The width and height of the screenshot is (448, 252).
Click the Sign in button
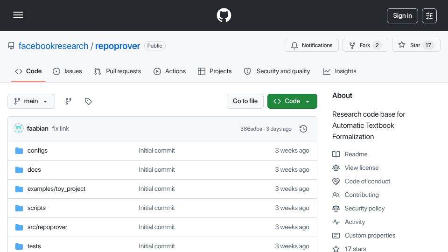(402, 16)
